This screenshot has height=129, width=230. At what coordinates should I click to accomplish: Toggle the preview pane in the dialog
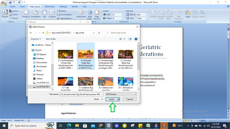[x=130, y=39]
